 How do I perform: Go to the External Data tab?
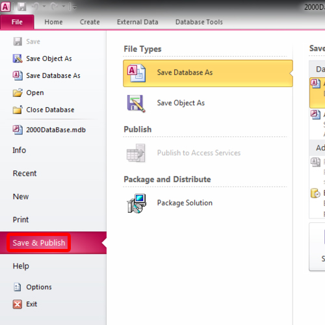tap(138, 22)
